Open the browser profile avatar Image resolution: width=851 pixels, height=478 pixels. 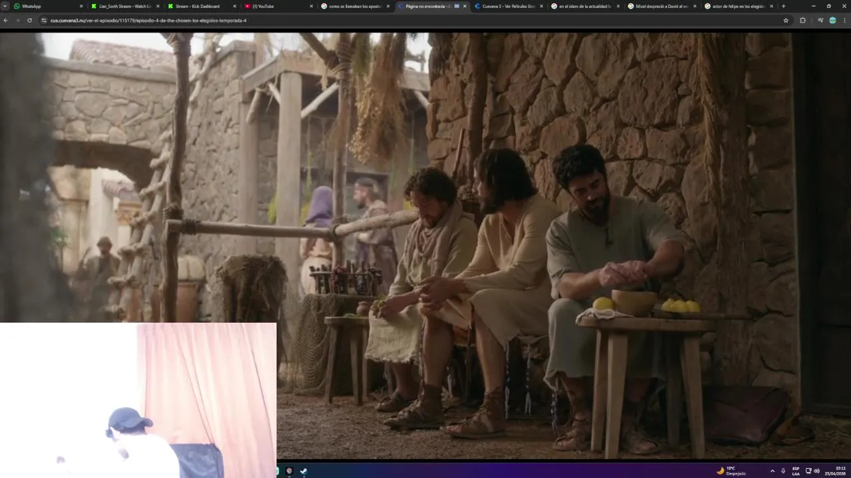coord(832,21)
